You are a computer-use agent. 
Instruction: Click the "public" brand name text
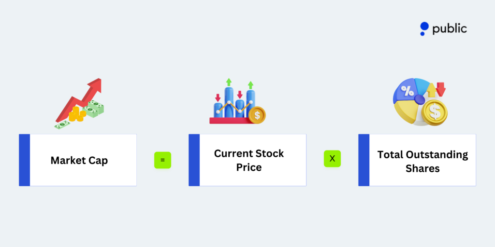[x=450, y=28]
